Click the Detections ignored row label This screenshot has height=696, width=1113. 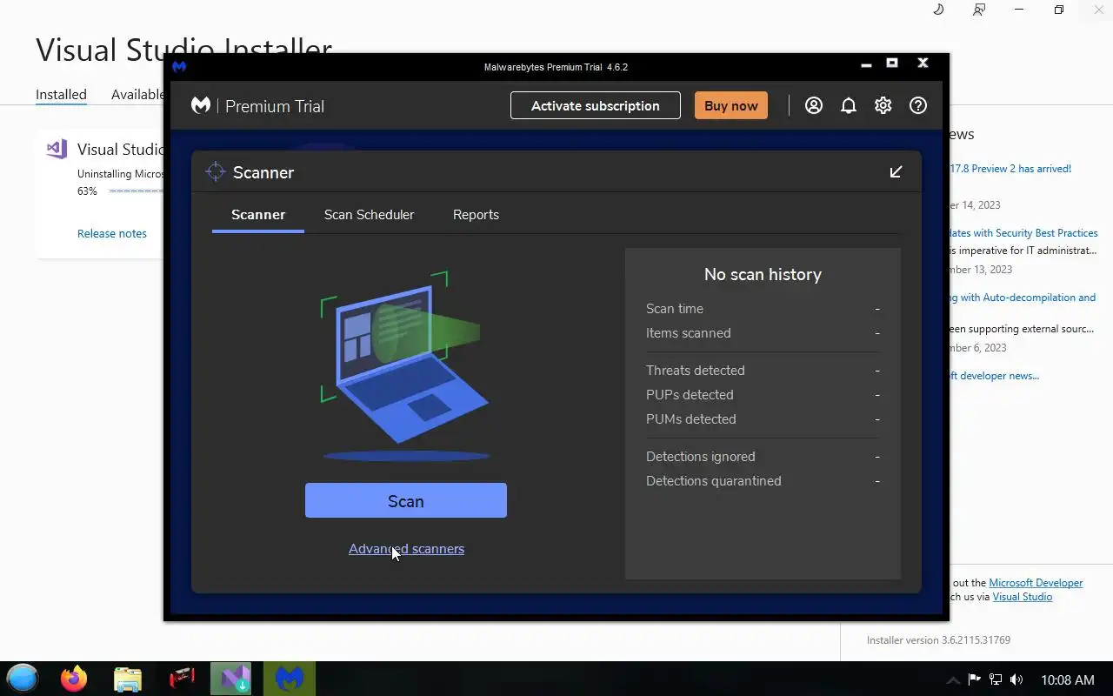[x=700, y=457]
